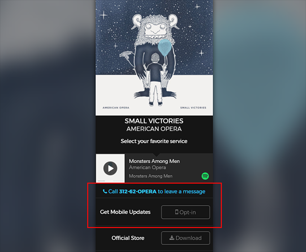Image resolution: width=306 pixels, height=252 pixels.
Task: Click the Official Store label
Action: tap(128, 238)
